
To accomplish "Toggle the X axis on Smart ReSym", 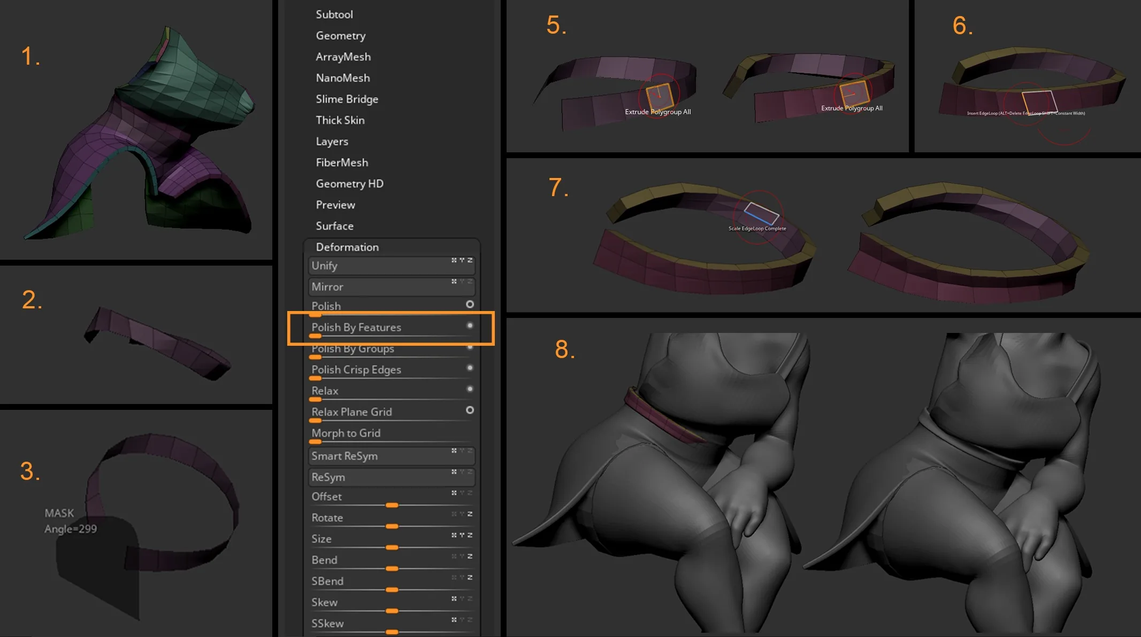I will (x=454, y=450).
